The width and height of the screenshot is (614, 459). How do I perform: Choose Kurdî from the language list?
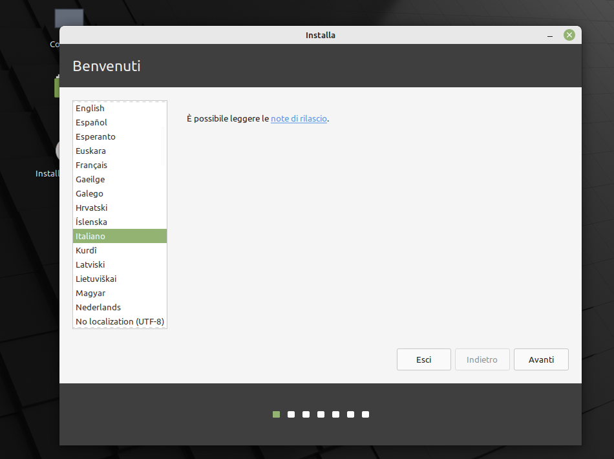[x=120, y=251]
